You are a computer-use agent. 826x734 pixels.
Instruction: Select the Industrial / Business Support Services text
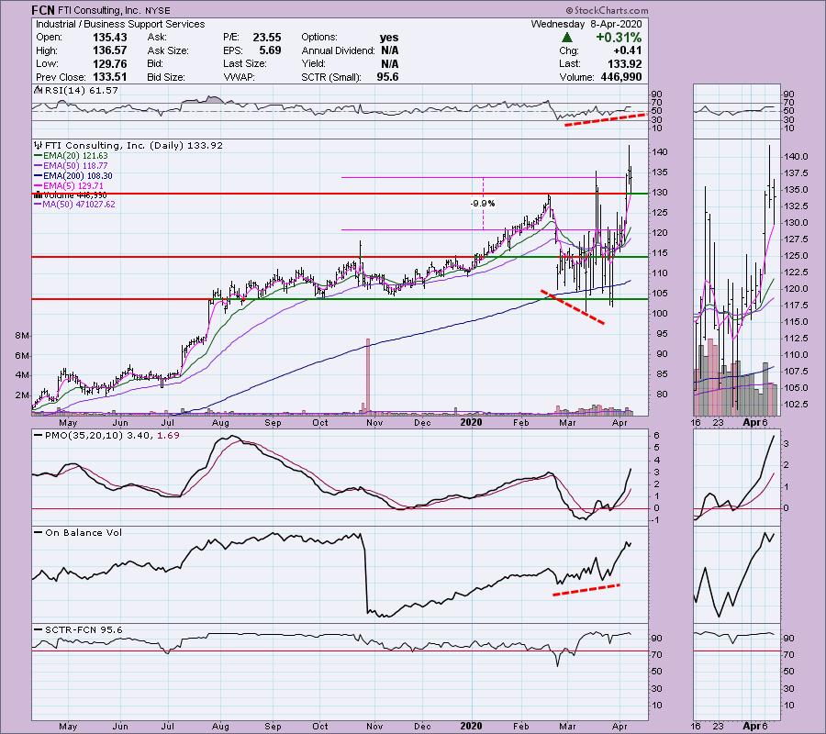tap(120, 24)
